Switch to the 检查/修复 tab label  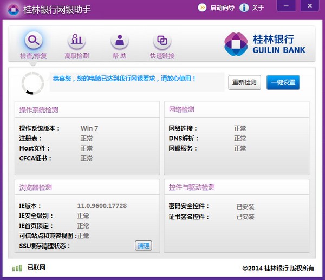(34, 56)
